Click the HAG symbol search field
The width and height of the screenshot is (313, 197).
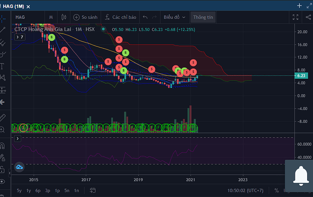click(27, 17)
